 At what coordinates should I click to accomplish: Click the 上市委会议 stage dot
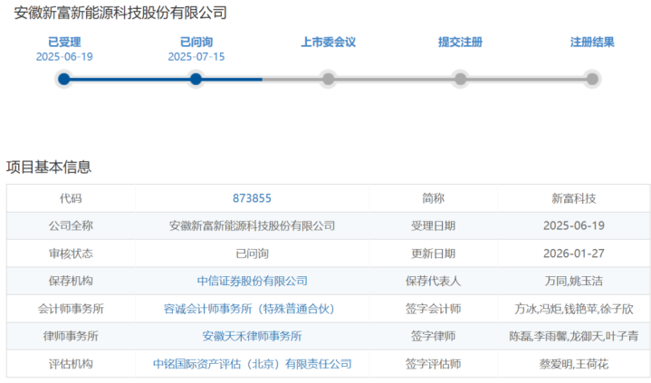[x=328, y=79]
